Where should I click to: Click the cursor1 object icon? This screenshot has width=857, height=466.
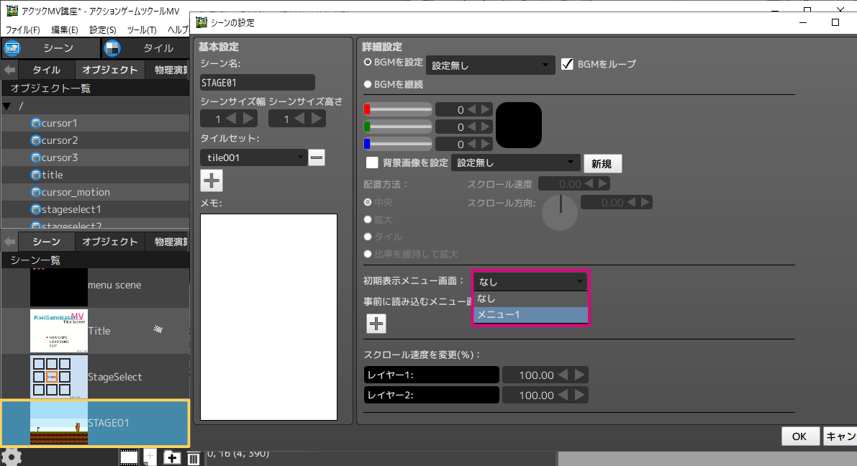click(x=36, y=123)
